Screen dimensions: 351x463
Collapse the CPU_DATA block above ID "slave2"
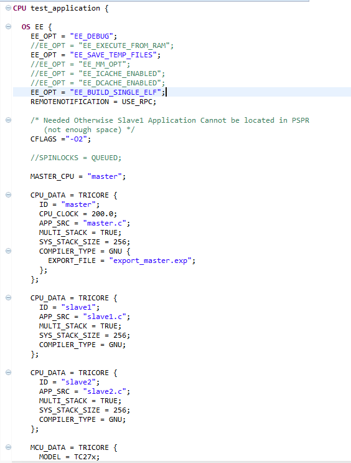coord(8,372)
